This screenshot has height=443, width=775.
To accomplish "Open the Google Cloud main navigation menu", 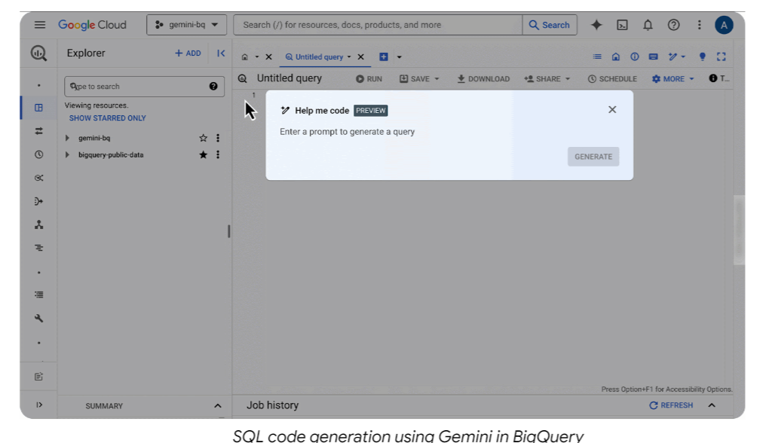I will (39, 25).
